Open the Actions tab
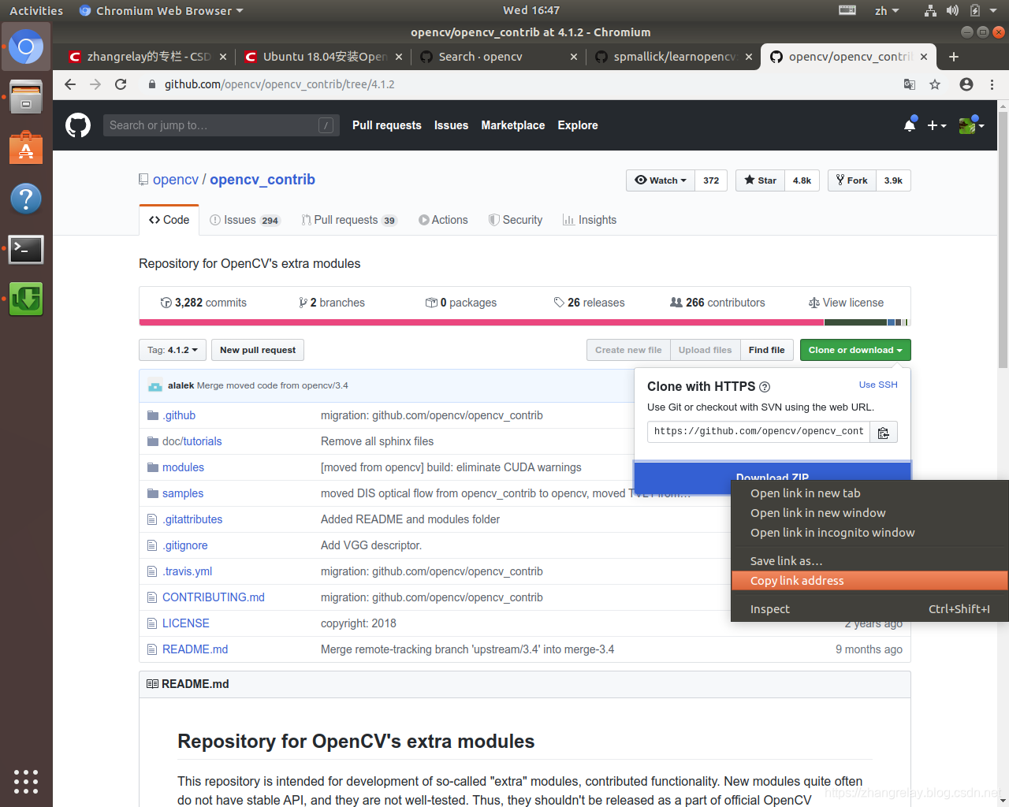Viewport: 1009px width, 807px height. point(443,220)
